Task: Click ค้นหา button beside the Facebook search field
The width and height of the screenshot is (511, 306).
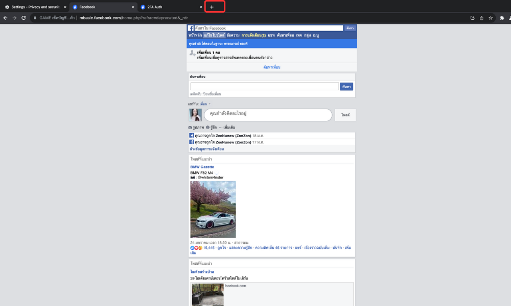Action: click(x=350, y=28)
